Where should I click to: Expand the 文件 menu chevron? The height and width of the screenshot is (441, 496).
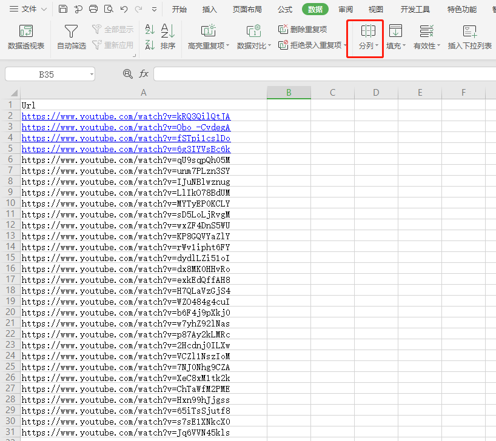point(44,10)
